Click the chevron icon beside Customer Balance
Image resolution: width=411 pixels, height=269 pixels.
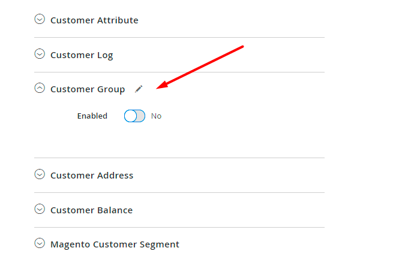click(x=40, y=210)
